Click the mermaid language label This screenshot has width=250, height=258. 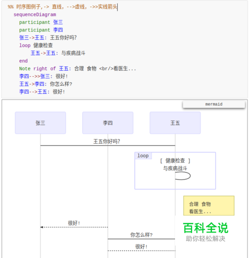214,104
